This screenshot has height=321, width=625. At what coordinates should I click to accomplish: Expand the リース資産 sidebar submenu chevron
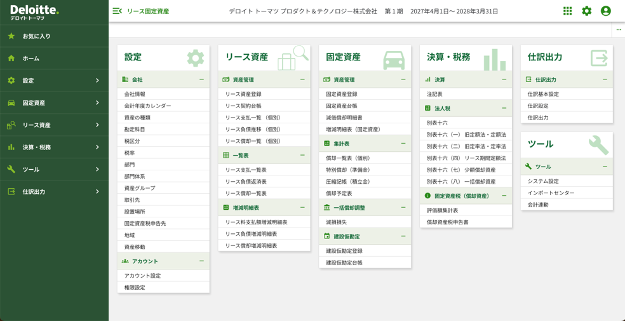(97, 125)
